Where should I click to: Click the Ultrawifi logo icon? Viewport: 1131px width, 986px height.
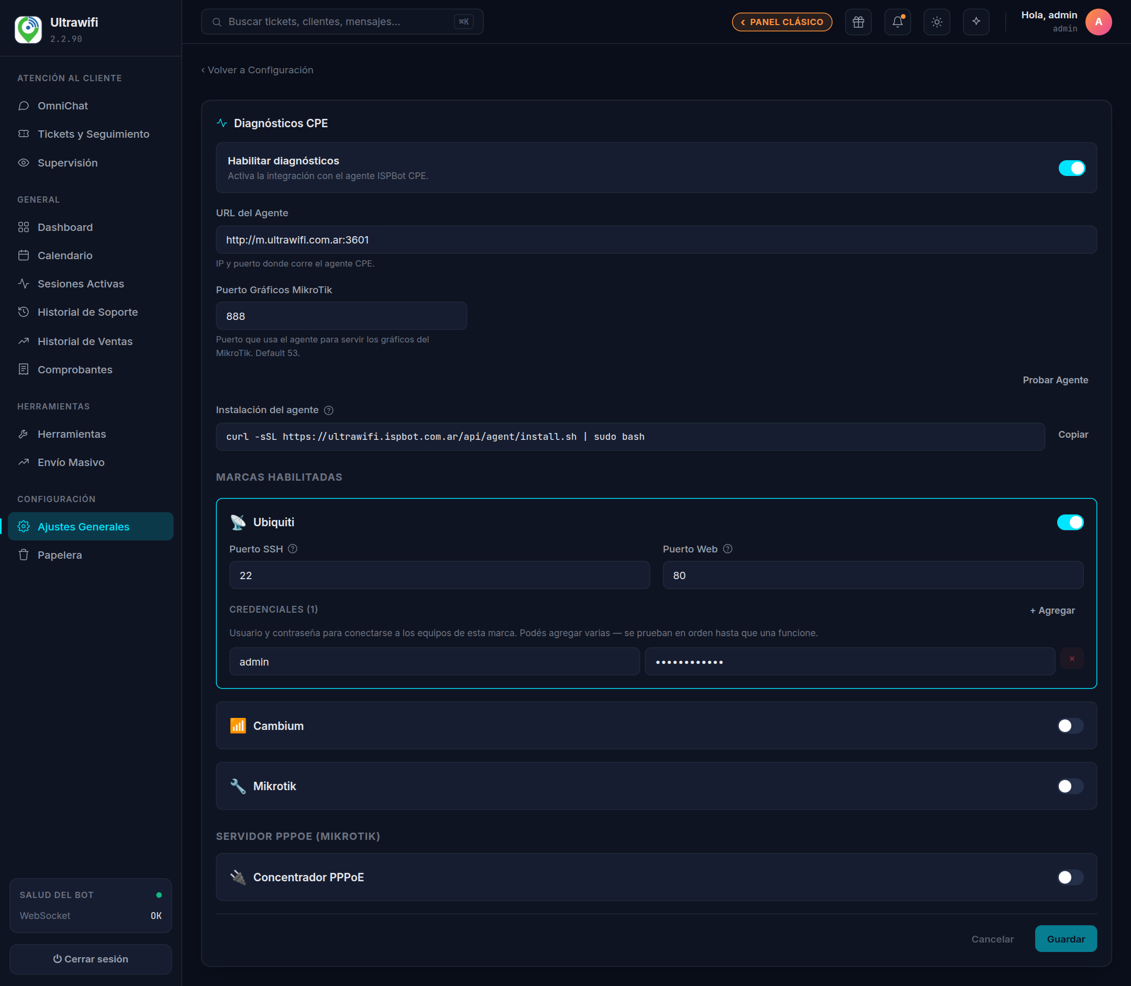coord(28,29)
